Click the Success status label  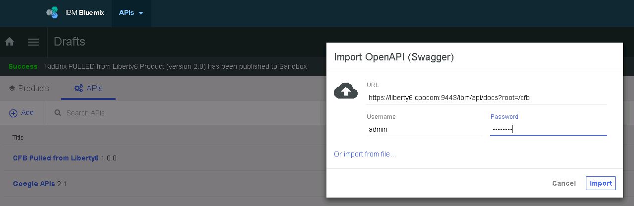[23, 66]
